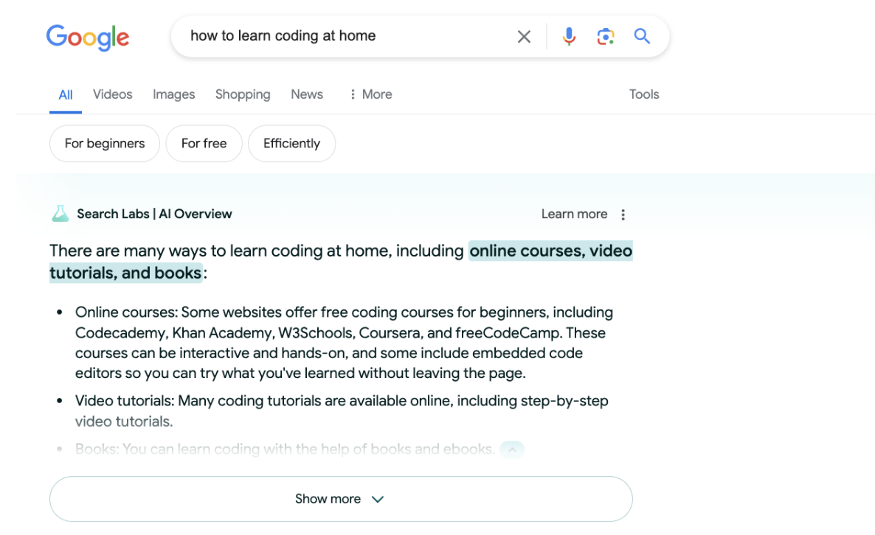This screenshot has width=875, height=535.
Task: Open Google Lens camera search
Action: [606, 37]
